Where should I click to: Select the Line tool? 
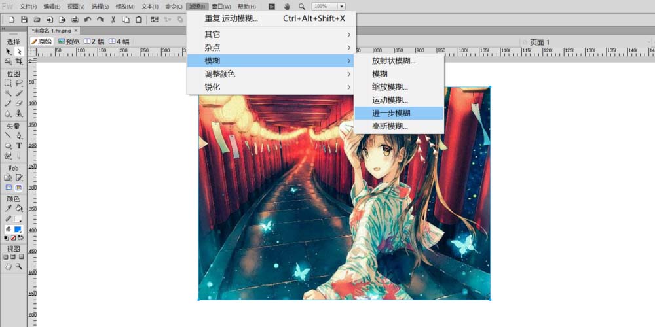click(8, 135)
